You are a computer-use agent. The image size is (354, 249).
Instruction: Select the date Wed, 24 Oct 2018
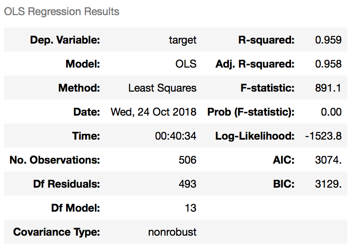tap(153, 112)
